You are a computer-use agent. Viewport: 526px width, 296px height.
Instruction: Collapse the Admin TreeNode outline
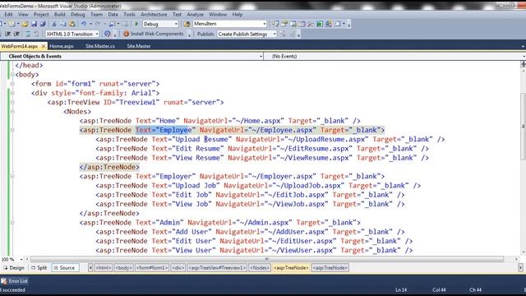pyautogui.click(x=12, y=223)
